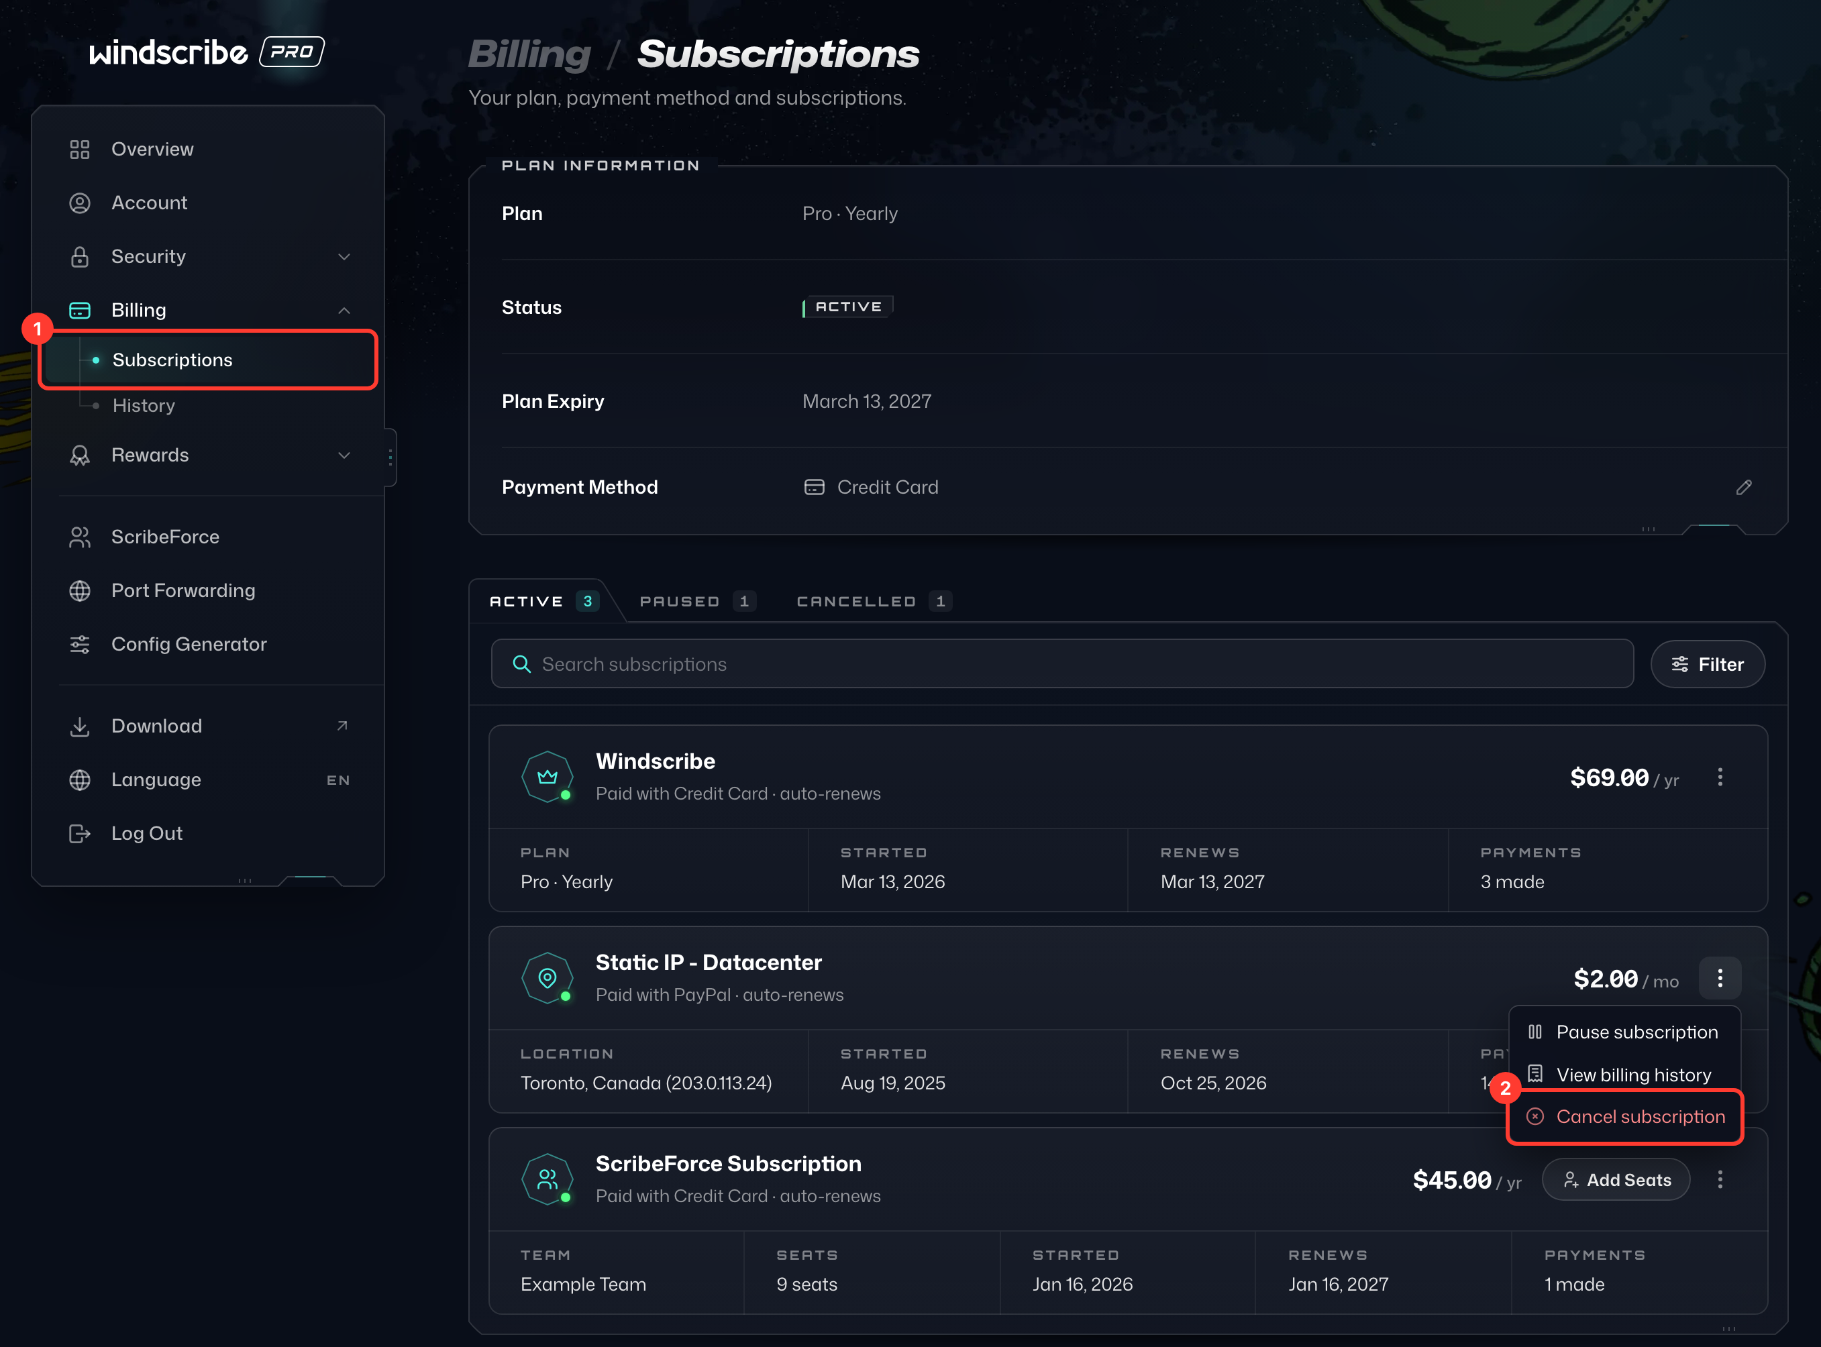Choose Cancel subscription in menu
This screenshot has width=1821, height=1347.
pos(1624,1117)
